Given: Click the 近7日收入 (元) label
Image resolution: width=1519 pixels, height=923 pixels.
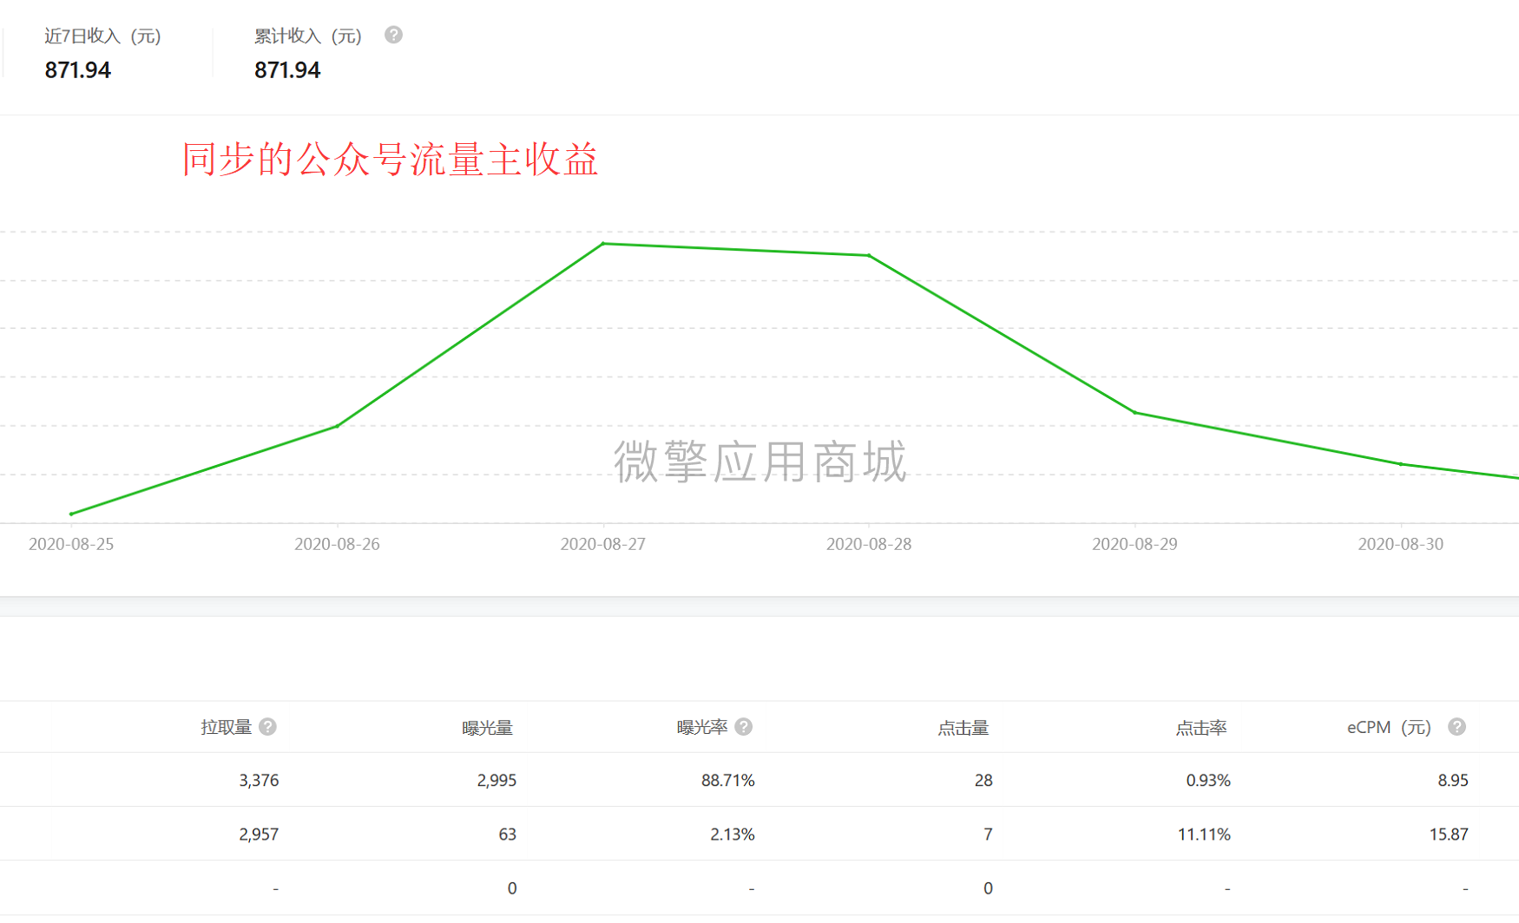Looking at the screenshot, I should tap(102, 36).
